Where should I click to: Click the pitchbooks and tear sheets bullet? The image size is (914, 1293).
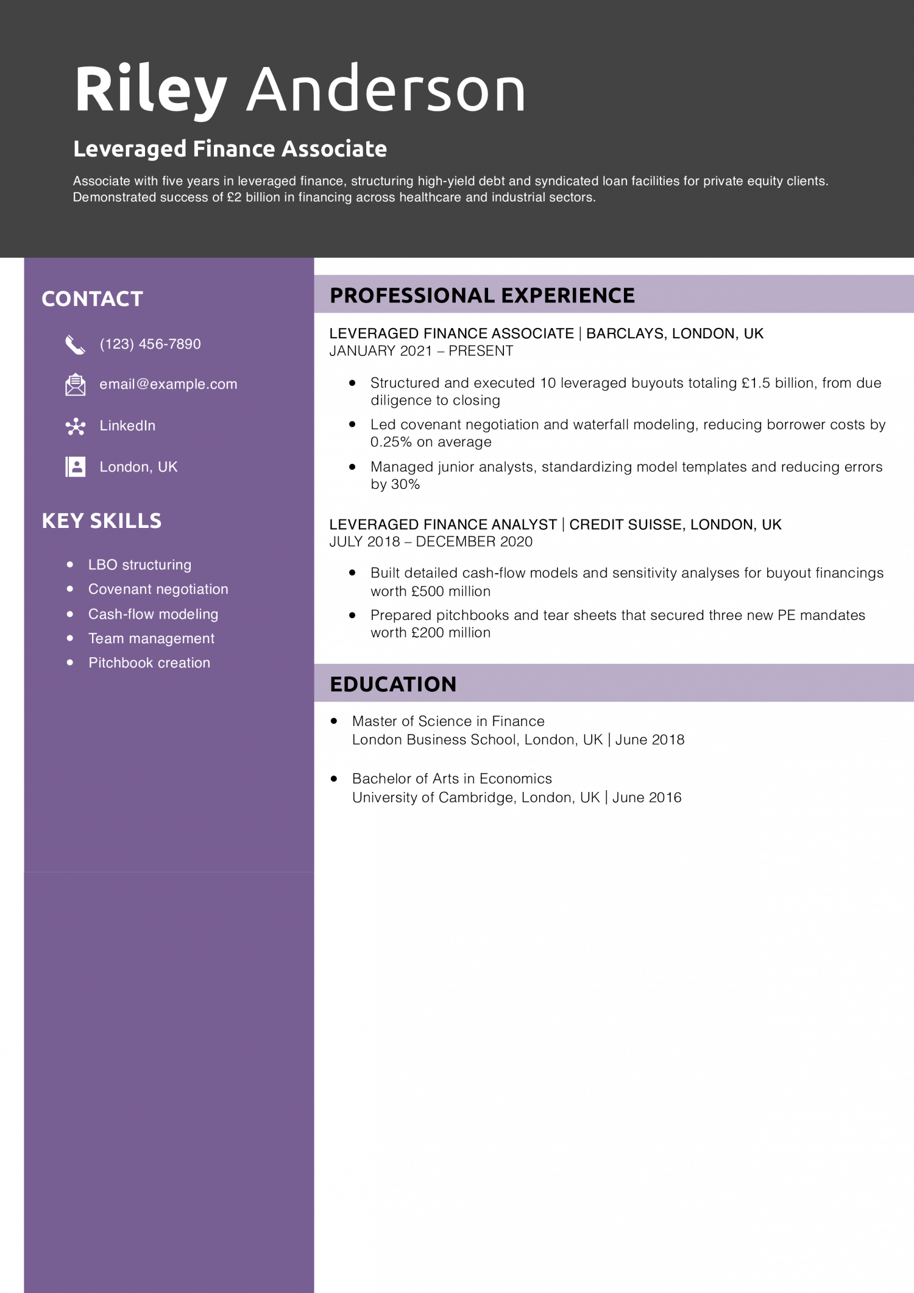[618, 624]
